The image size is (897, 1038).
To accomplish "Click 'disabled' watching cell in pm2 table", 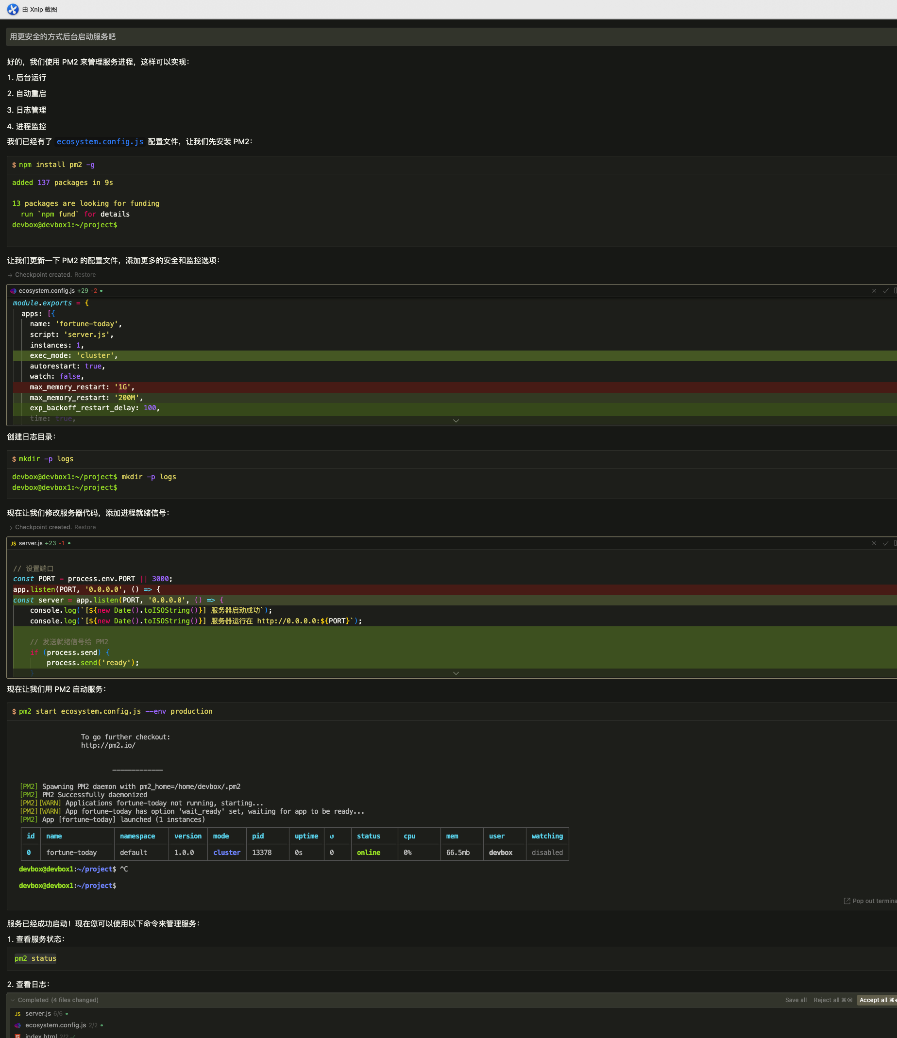I will (x=547, y=853).
